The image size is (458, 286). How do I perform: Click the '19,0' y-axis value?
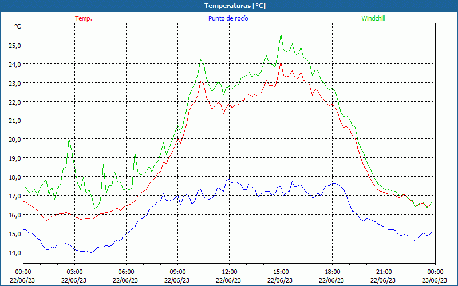[16, 158]
